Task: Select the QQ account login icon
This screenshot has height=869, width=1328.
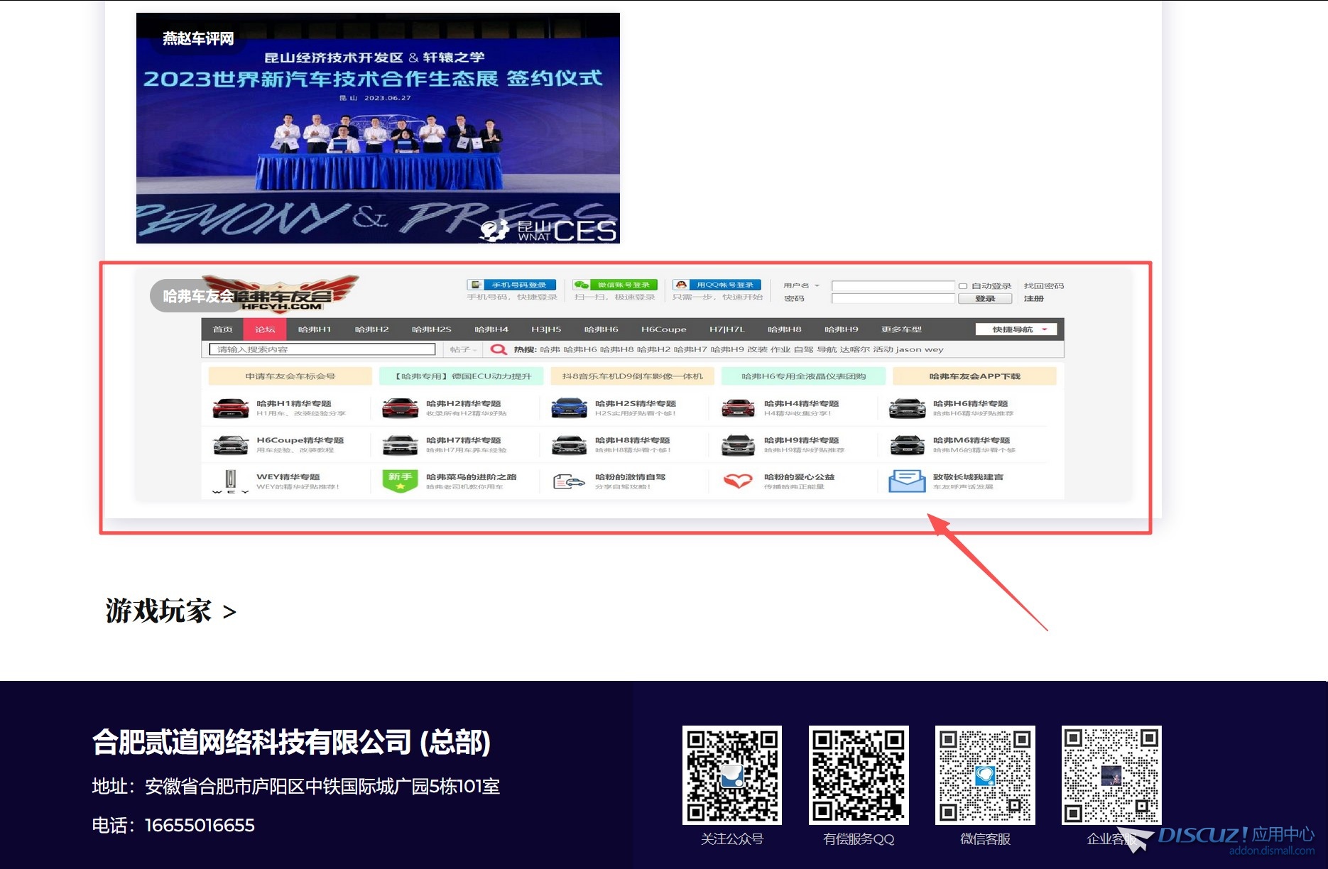Action: (x=682, y=284)
